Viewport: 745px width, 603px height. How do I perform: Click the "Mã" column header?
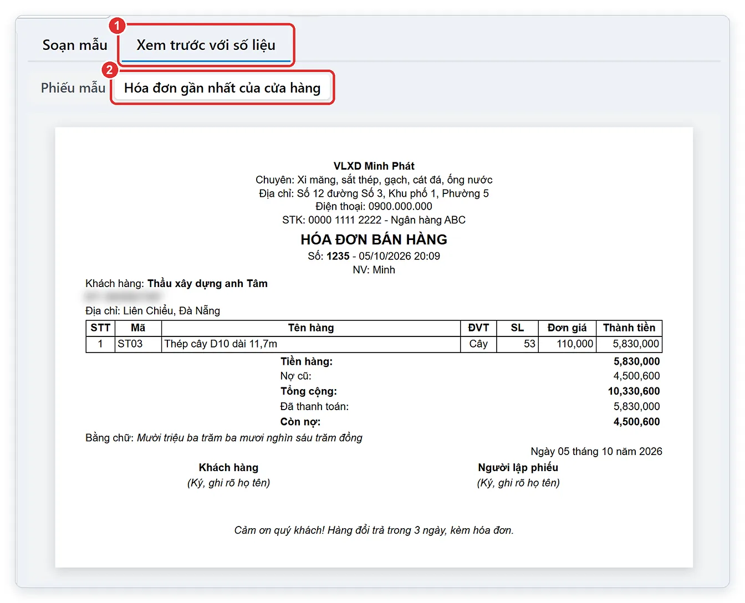[138, 328]
